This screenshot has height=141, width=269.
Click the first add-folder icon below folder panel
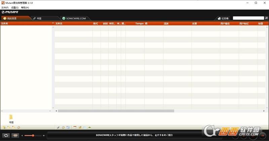[x=4, y=127]
